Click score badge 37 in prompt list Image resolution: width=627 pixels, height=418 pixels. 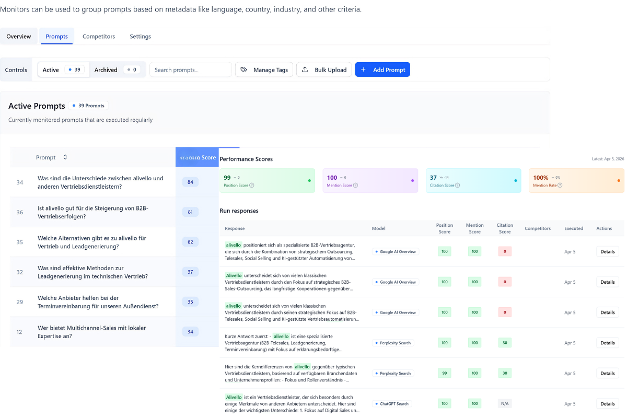point(190,272)
